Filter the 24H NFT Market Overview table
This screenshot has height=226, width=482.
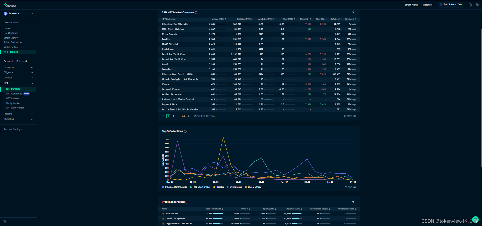click(353, 13)
